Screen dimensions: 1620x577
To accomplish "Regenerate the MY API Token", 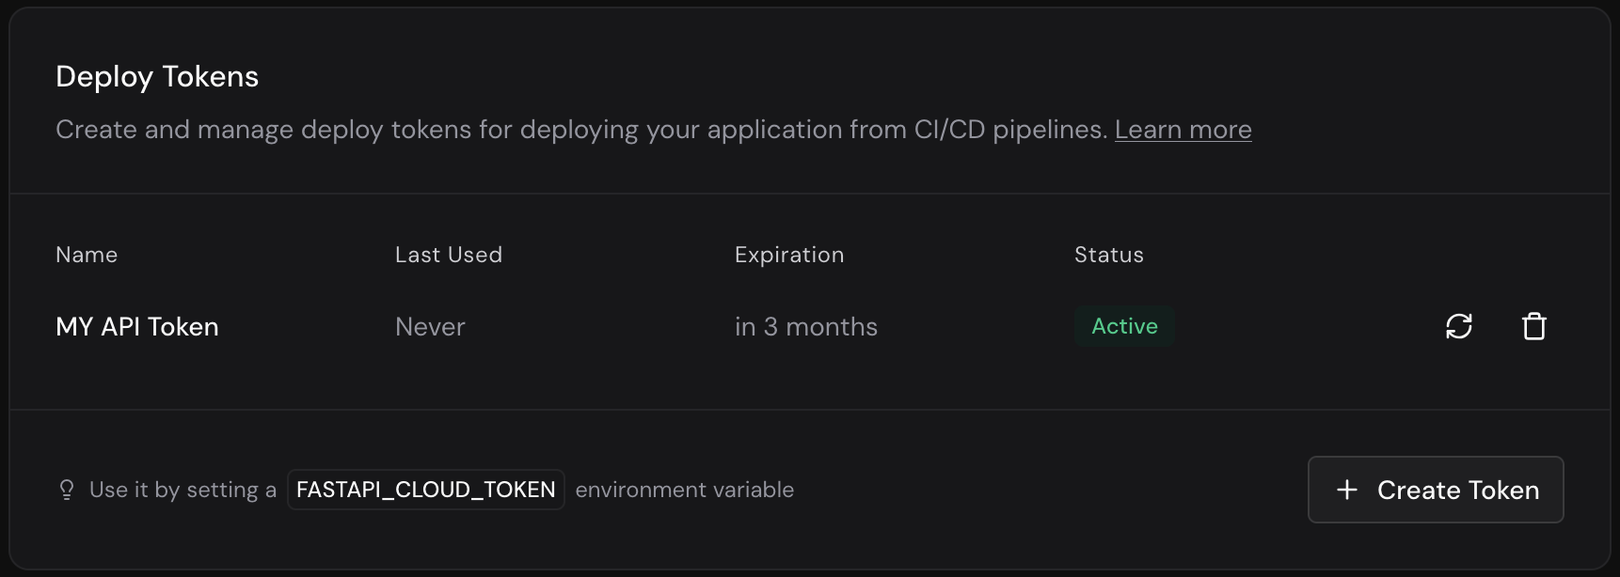I will click(1459, 326).
